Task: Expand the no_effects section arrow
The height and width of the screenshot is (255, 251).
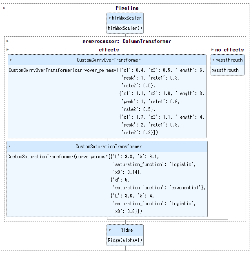Action: (x=212, y=50)
